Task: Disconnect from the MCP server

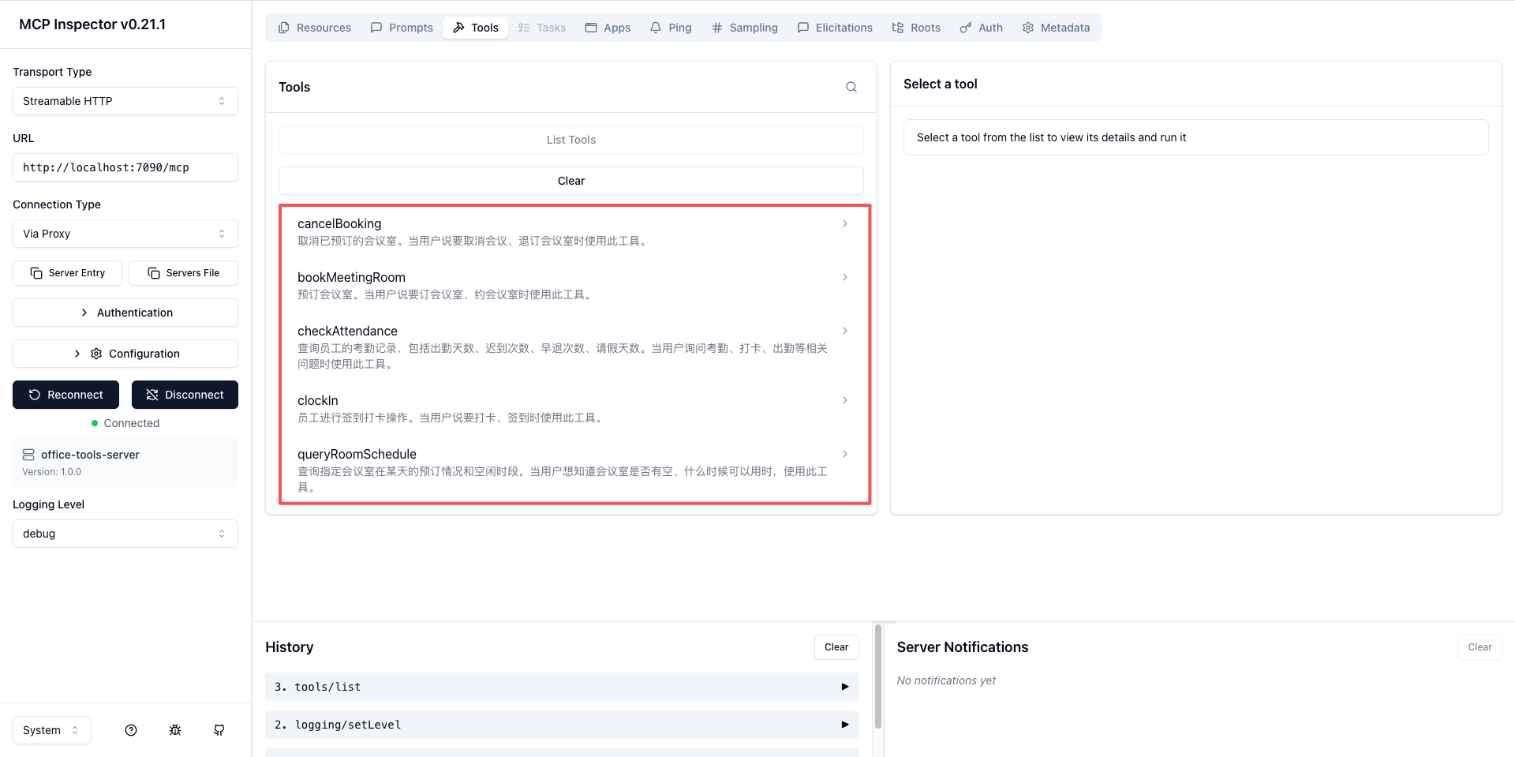Action: pyautogui.click(x=185, y=395)
